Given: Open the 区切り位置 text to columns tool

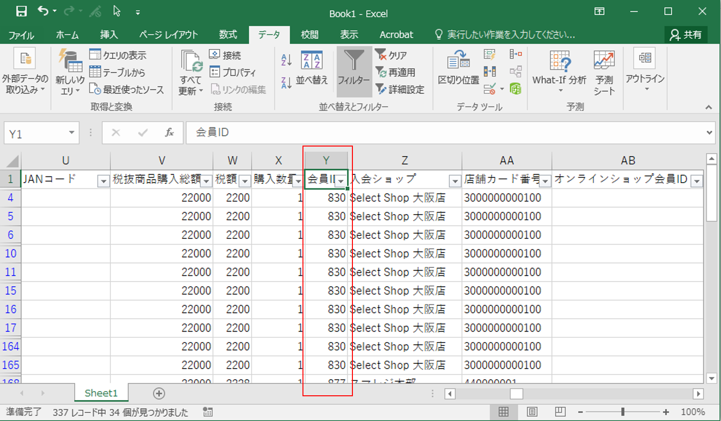Looking at the screenshot, I should coord(458,68).
